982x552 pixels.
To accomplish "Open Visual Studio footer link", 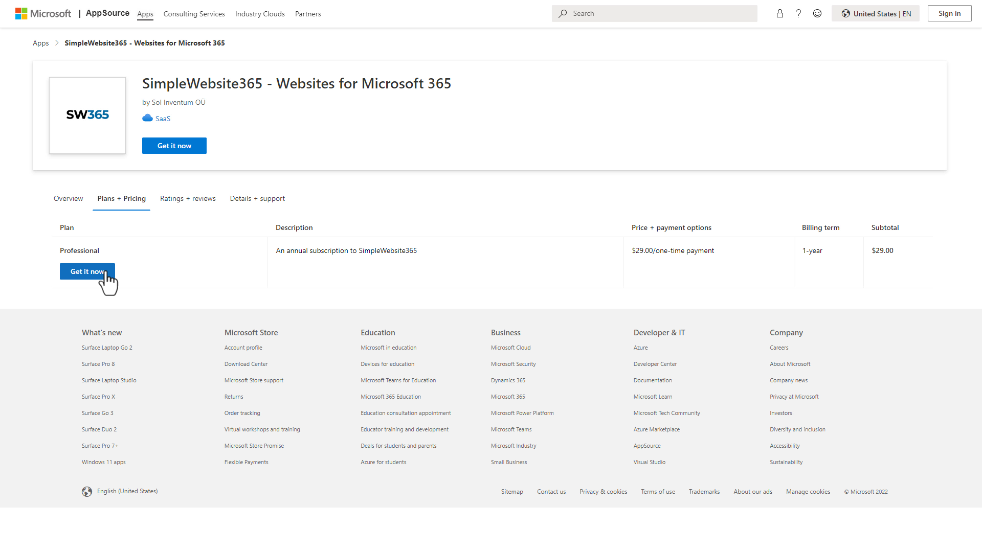I will tap(650, 462).
